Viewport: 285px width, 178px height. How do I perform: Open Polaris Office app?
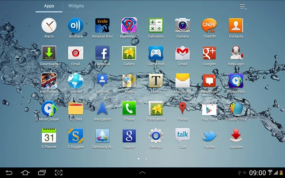pyautogui.click(x=236, y=109)
